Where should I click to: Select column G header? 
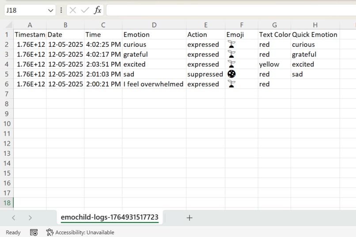(x=274, y=25)
